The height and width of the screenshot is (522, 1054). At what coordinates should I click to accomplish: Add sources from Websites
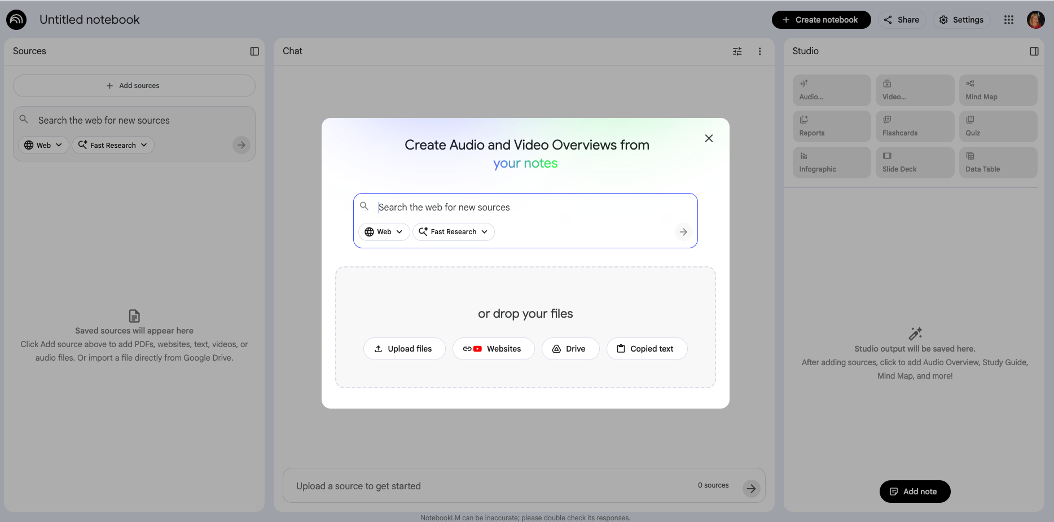[493, 349]
